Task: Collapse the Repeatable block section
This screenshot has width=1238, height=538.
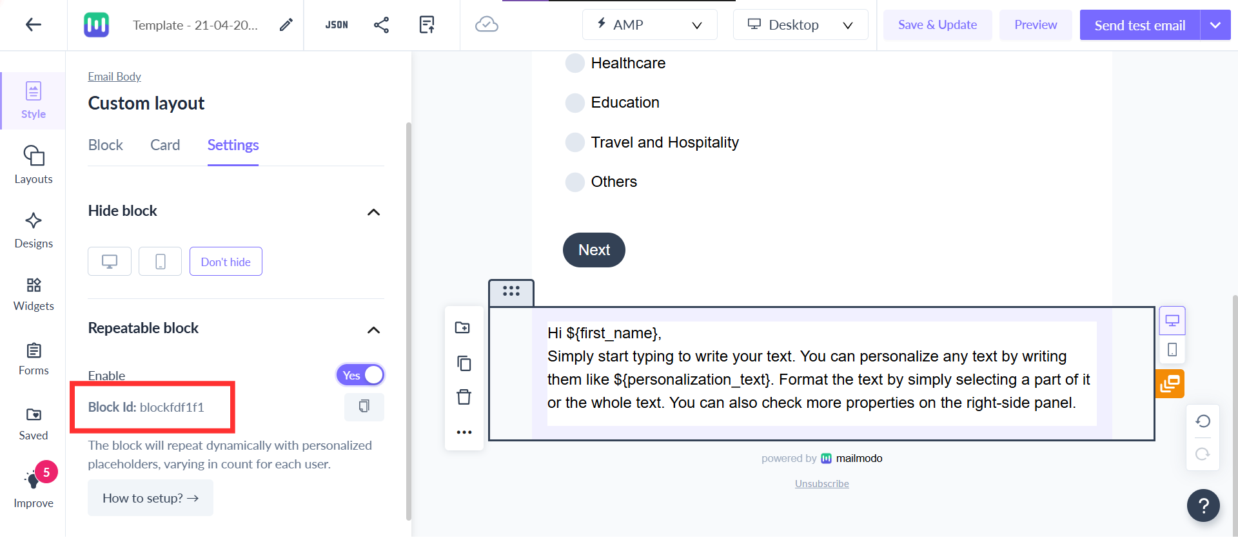Action: [x=373, y=330]
